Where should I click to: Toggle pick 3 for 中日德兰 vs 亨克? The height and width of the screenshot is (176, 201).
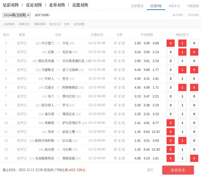tap(170, 43)
